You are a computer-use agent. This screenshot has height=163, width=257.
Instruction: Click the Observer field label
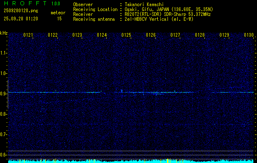click(x=83, y=4)
